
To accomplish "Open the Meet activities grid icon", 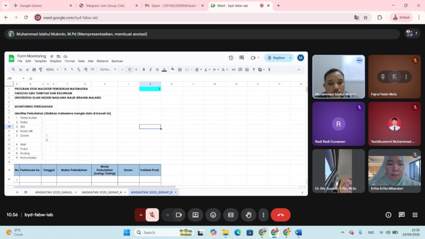I will pyautogui.click(x=415, y=215).
